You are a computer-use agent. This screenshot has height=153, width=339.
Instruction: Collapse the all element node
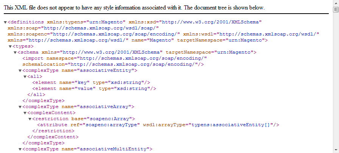25,76
